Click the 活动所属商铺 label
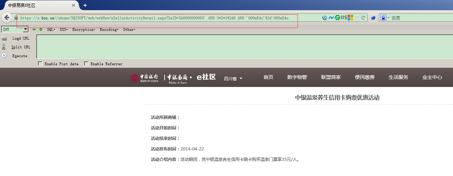The width and height of the screenshot is (453, 176). click(x=165, y=117)
